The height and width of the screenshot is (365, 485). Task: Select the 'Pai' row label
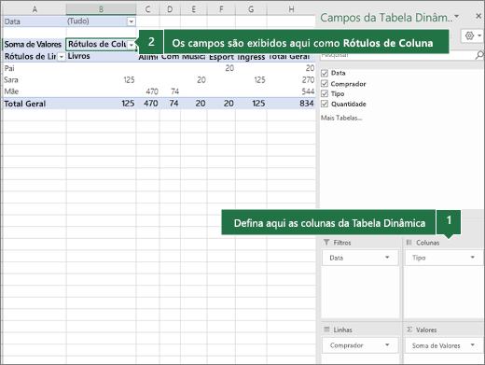click(x=34, y=68)
